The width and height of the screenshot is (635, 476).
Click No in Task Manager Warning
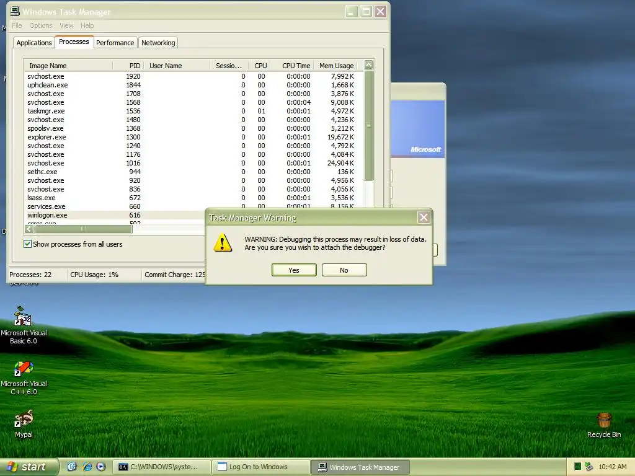click(344, 270)
